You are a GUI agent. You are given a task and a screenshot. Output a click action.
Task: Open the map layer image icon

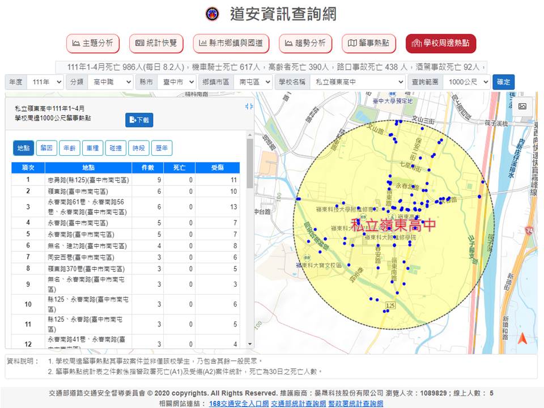pyautogui.click(x=522, y=106)
